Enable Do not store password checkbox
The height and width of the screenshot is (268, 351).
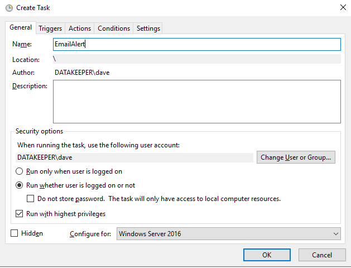[31, 199]
